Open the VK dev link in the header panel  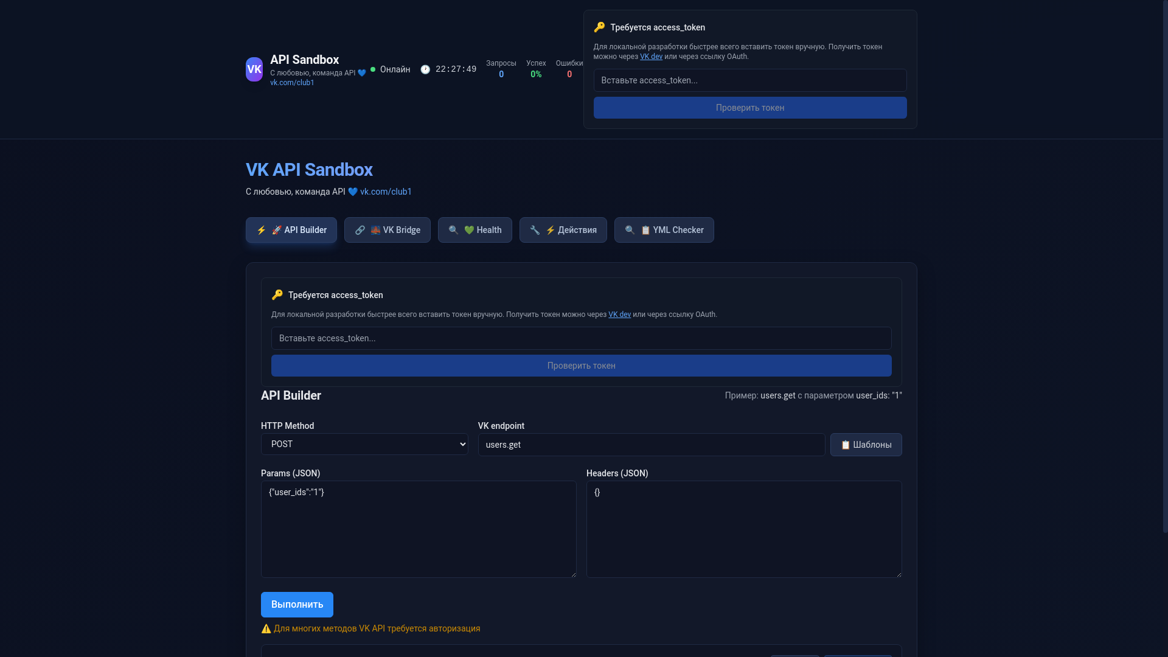[651, 57]
